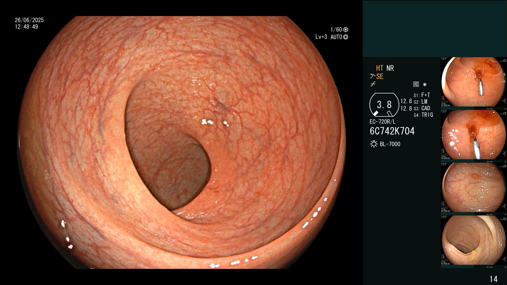Open the topmost thumbnail showing a clip applicator
The image size is (507, 285).
click(x=474, y=82)
